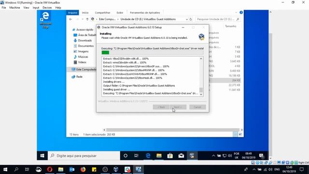The width and height of the screenshot is (309, 174).
Task: Open File Explorer from the guest taskbar
Action: [x=159, y=156]
